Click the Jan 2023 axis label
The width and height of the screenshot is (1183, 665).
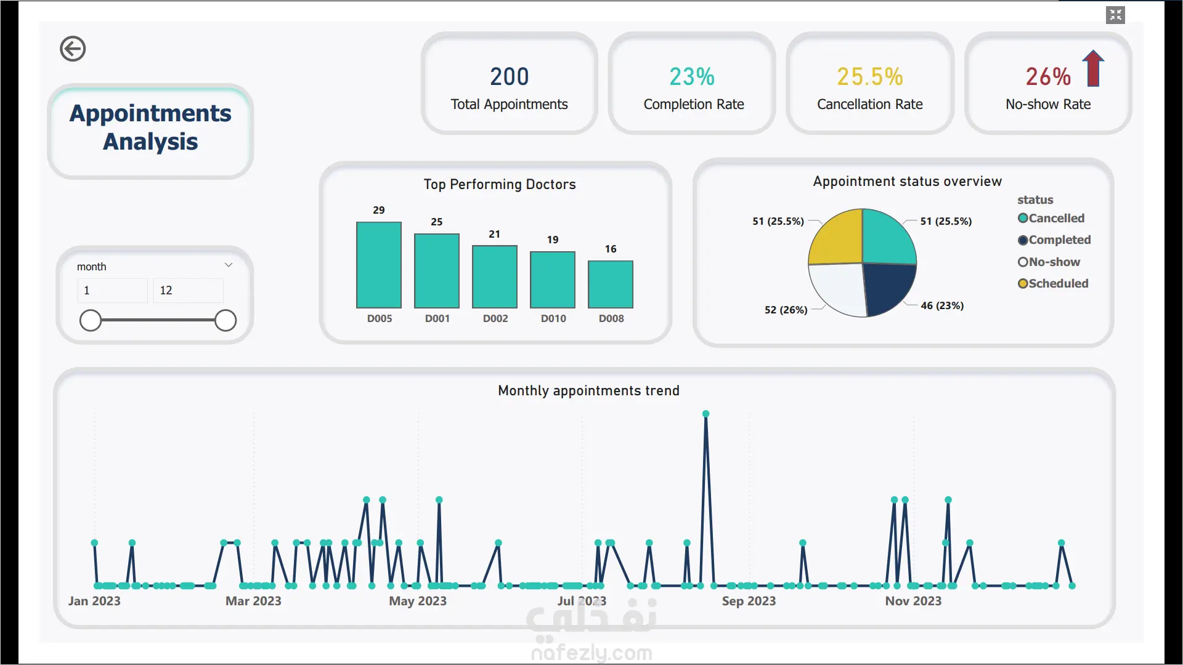coord(94,601)
